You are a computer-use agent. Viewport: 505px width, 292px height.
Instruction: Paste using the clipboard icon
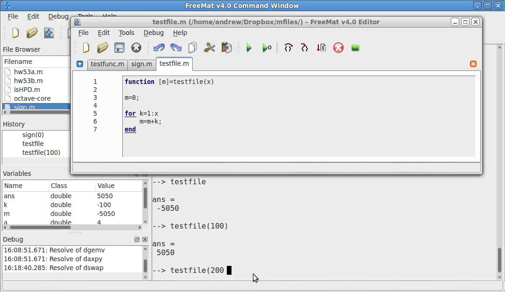[x=226, y=48]
